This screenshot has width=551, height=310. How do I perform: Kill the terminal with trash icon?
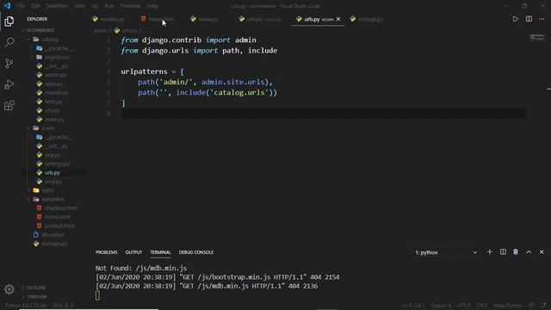click(516, 252)
